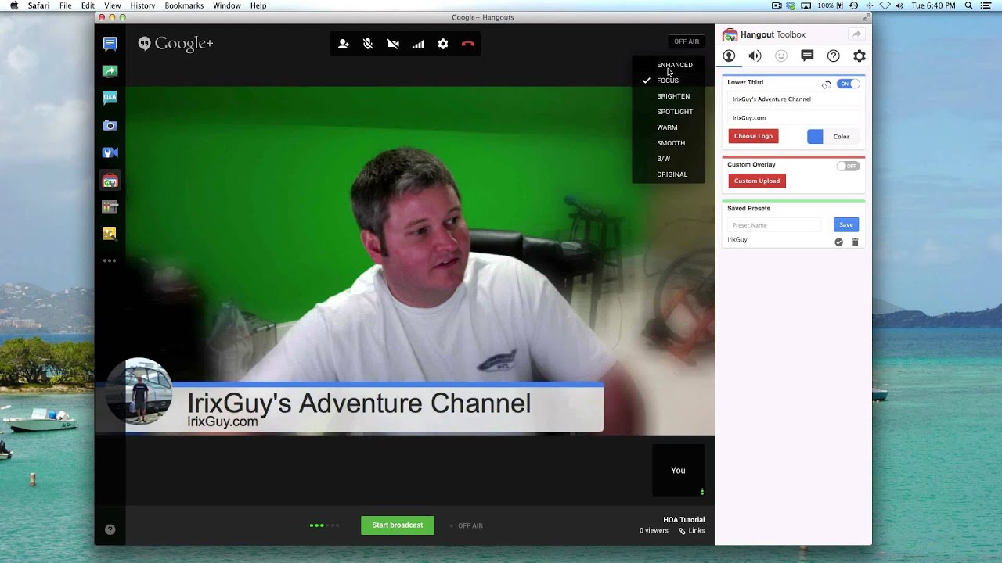
Task: Click the Start broadcast button
Action: click(x=398, y=525)
